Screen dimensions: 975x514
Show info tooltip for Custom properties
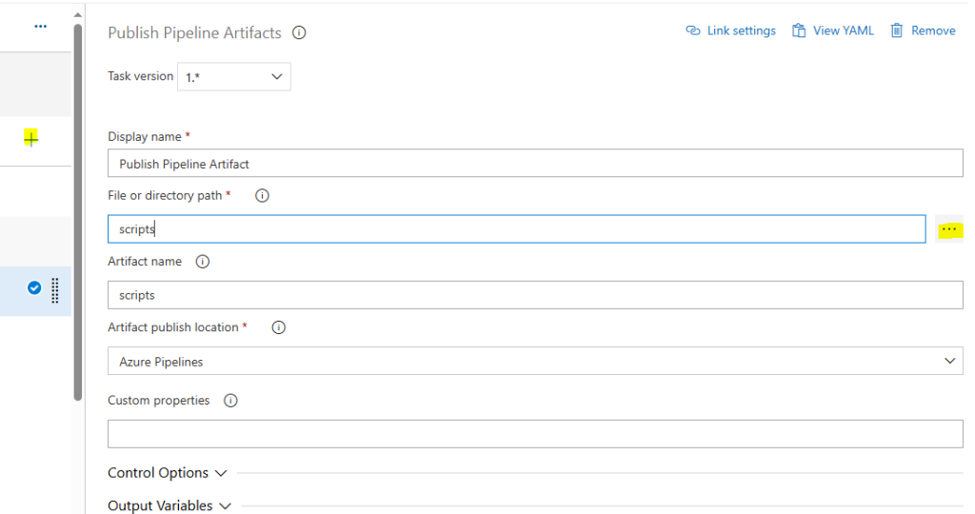coord(230,401)
